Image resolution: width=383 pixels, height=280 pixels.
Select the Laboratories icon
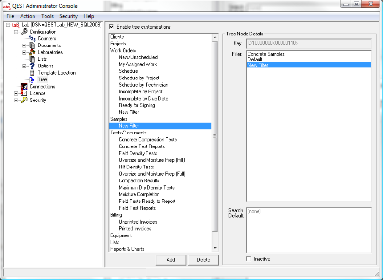tap(33, 52)
